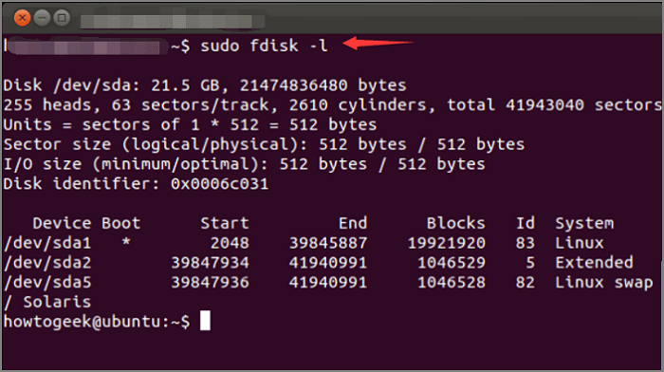Click the 'Device Boot' column header
The image size is (664, 372).
tap(86, 223)
